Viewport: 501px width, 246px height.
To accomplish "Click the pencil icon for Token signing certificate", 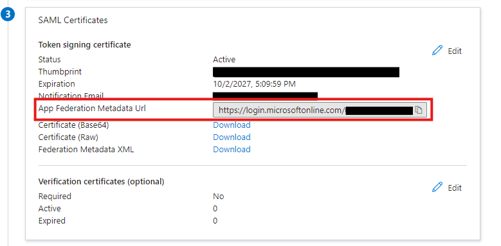I will (x=437, y=50).
